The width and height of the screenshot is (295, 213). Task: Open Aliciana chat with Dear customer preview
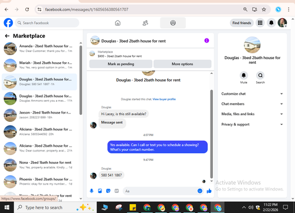tap(40, 148)
